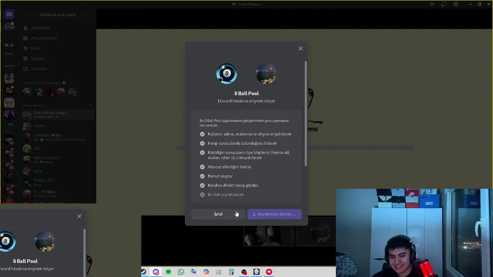The width and height of the screenshot is (493, 277).
Task: Open the red Riot Client icon on the taskbar
Action: [269, 272]
